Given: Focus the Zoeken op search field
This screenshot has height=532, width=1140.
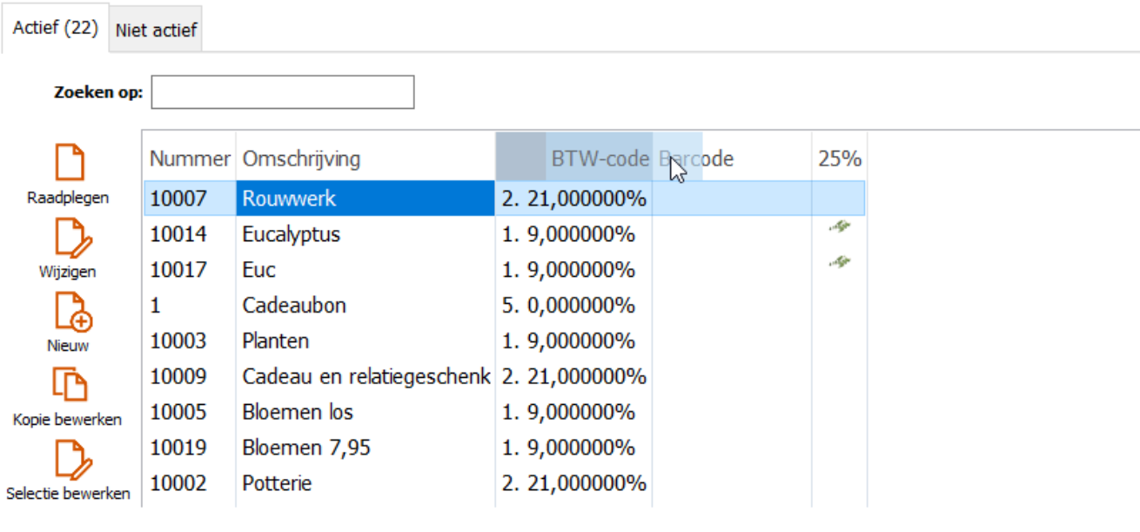Looking at the screenshot, I should [282, 92].
